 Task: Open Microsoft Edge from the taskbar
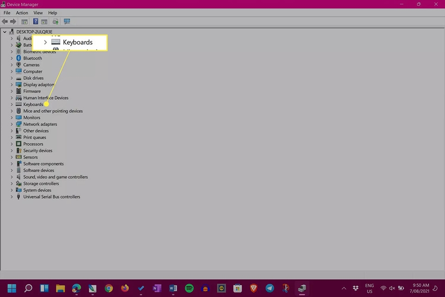[x=76, y=289]
